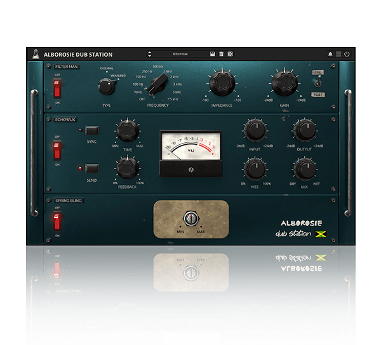Open the hamburger menu icon
The height and width of the screenshot is (345, 381).
pos(338,54)
